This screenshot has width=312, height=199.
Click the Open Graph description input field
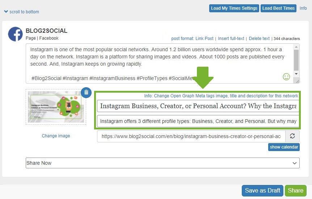(198, 121)
